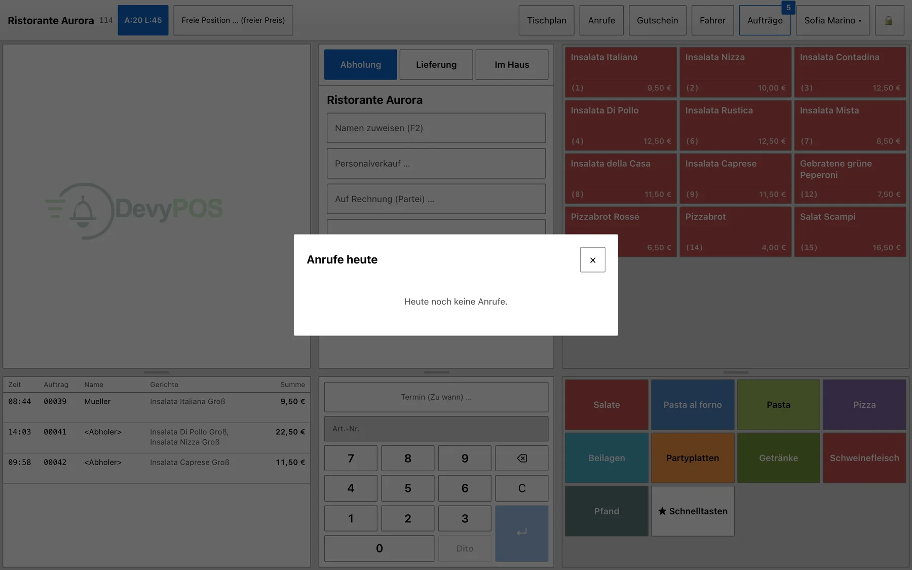Image resolution: width=912 pixels, height=570 pixels.
Task: Switch to the Lieferung tab
Action: point(436,64)
